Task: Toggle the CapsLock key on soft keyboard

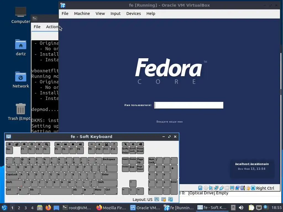Action: coord(13,176)
